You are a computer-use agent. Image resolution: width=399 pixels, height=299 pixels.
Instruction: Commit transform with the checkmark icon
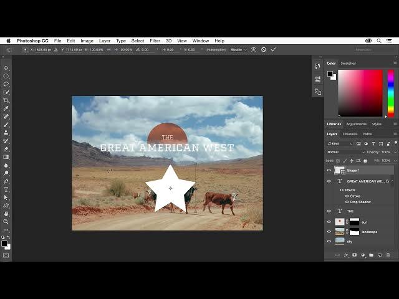(x=273, y=49)
